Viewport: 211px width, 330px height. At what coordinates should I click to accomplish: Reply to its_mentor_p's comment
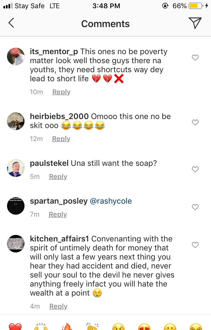[x=61, y=92]
